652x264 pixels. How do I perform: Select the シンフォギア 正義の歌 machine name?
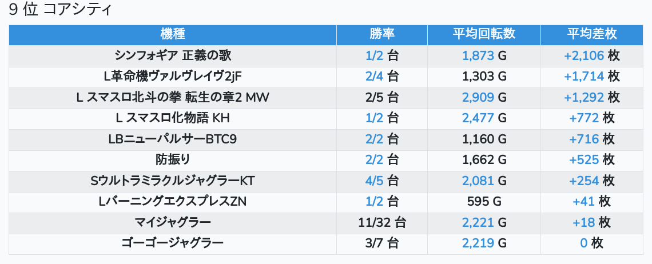173,56
